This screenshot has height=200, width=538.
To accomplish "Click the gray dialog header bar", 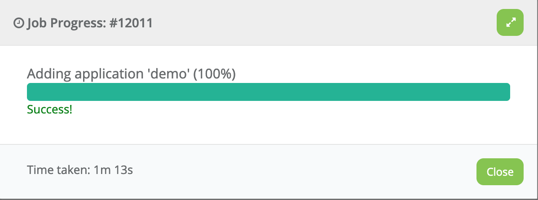I will 269,22.
